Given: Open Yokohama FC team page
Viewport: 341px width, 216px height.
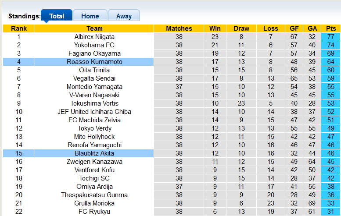Looking at the screenshot, I should (94, 45).
